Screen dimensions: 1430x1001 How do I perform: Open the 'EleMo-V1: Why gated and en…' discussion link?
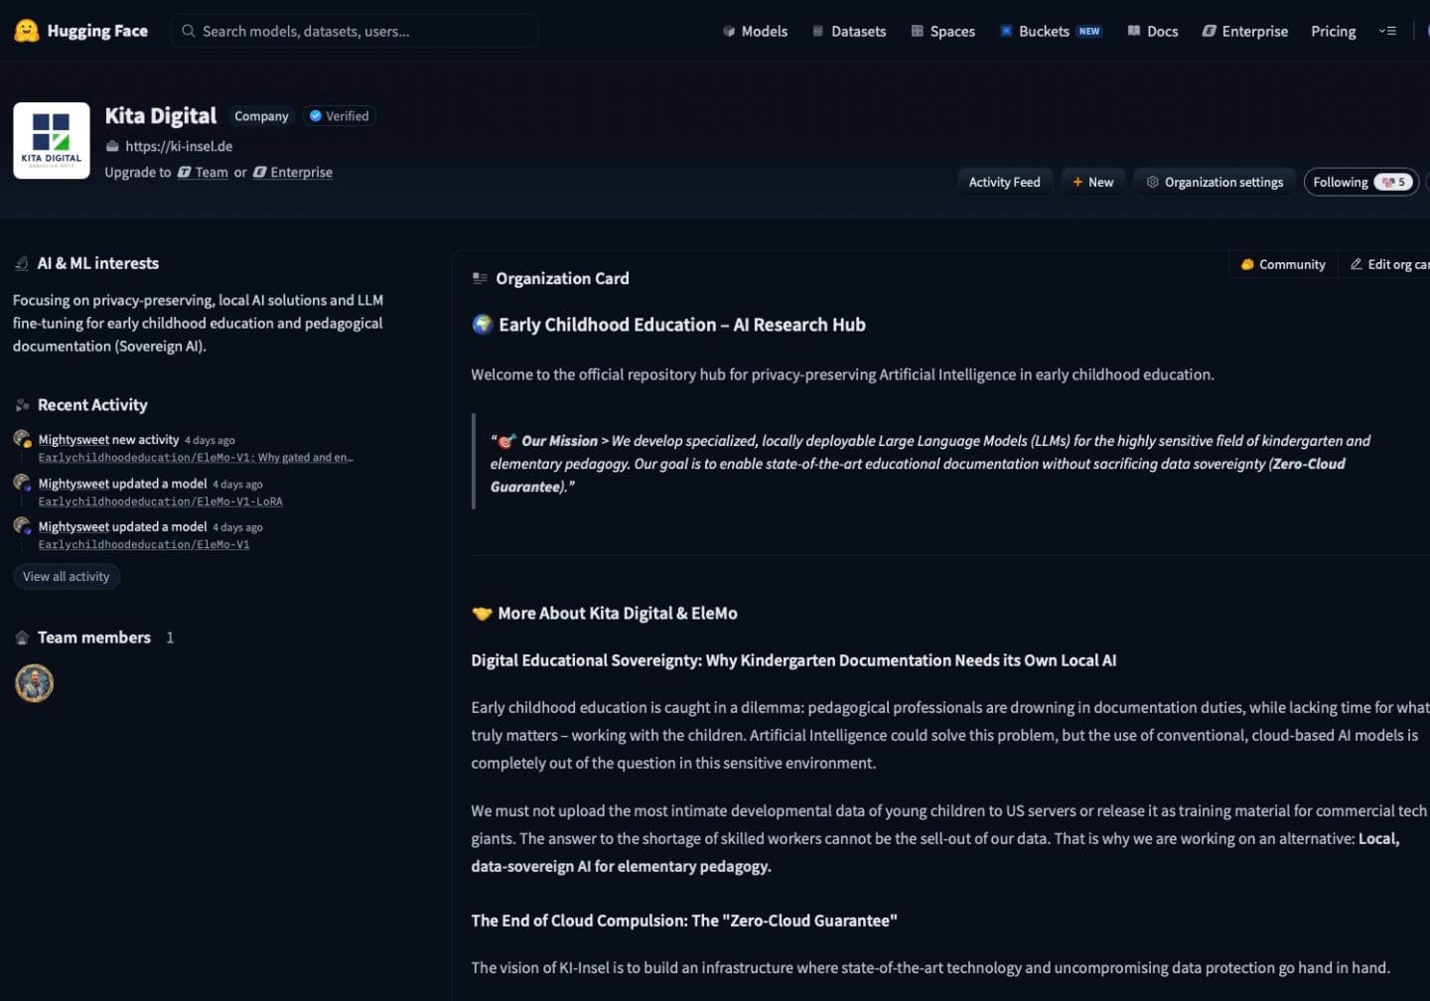click(196, 458)
